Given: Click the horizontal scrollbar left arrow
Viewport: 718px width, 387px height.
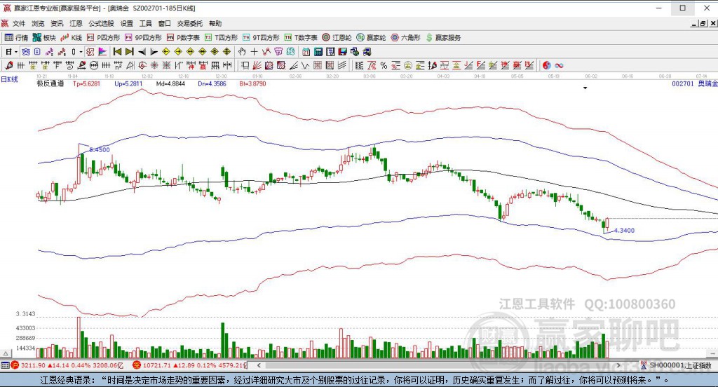Looking at the screenshot, I should (259, 365).
